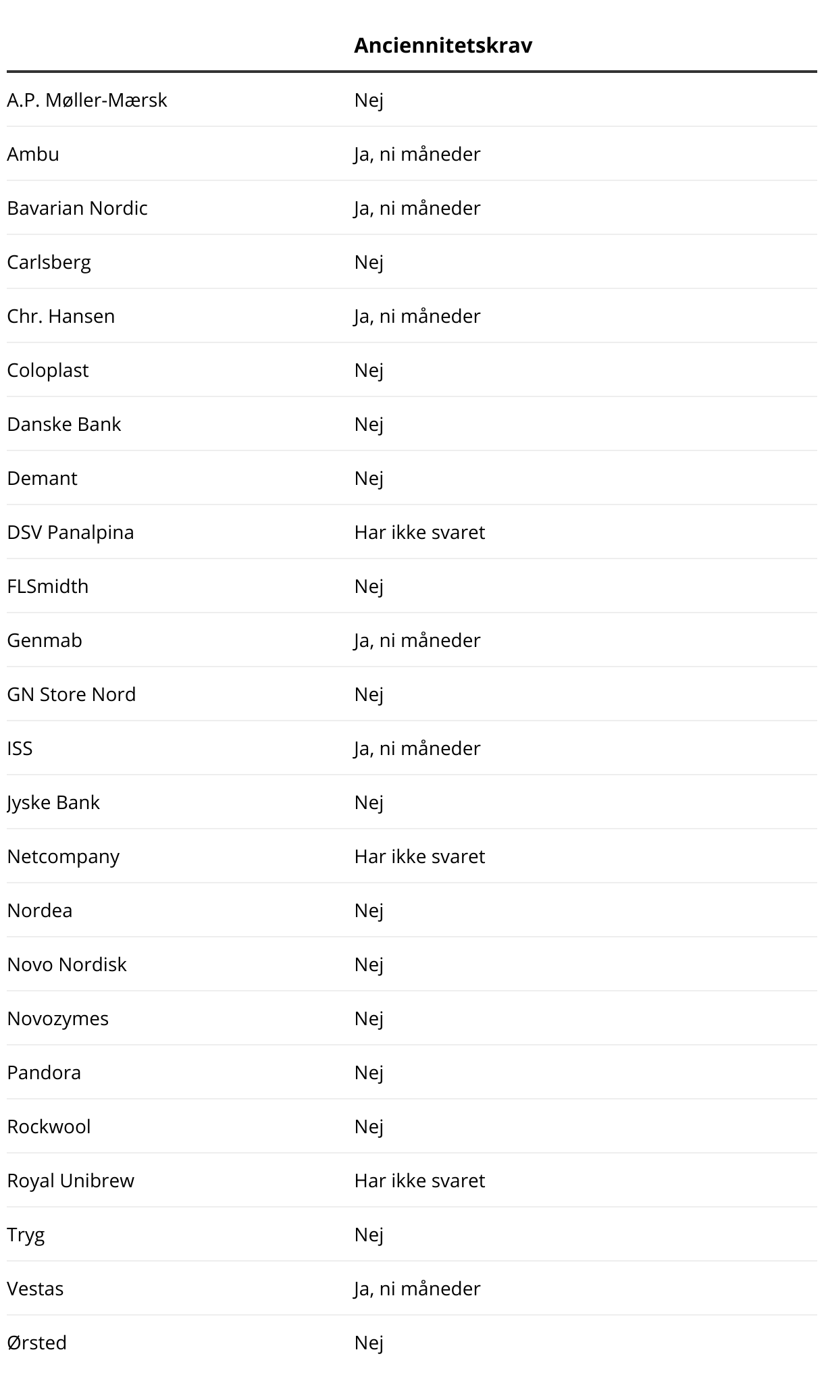The height and width of the screenshot is (1375, 824).
Task: Select the Jyske Bank row
Action: (53, 802)
